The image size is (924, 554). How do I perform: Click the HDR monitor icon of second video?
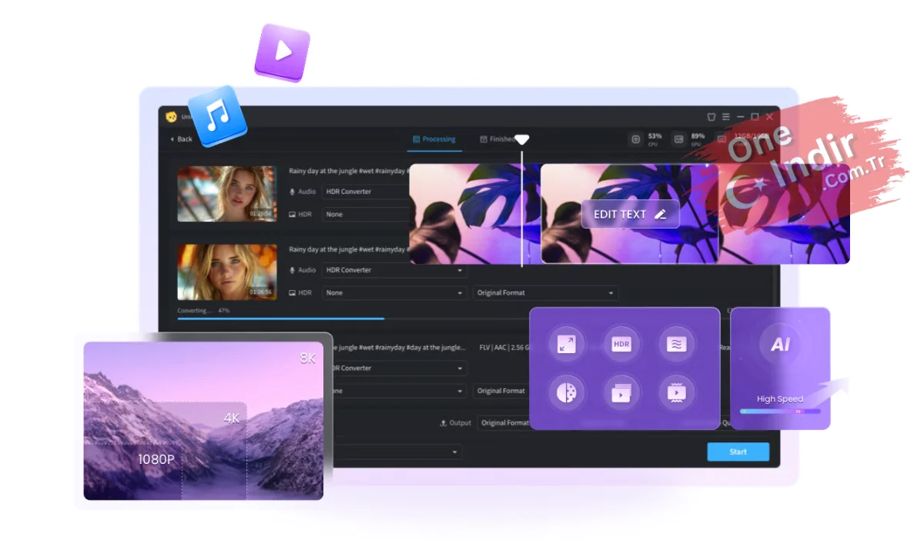(293, 293)
